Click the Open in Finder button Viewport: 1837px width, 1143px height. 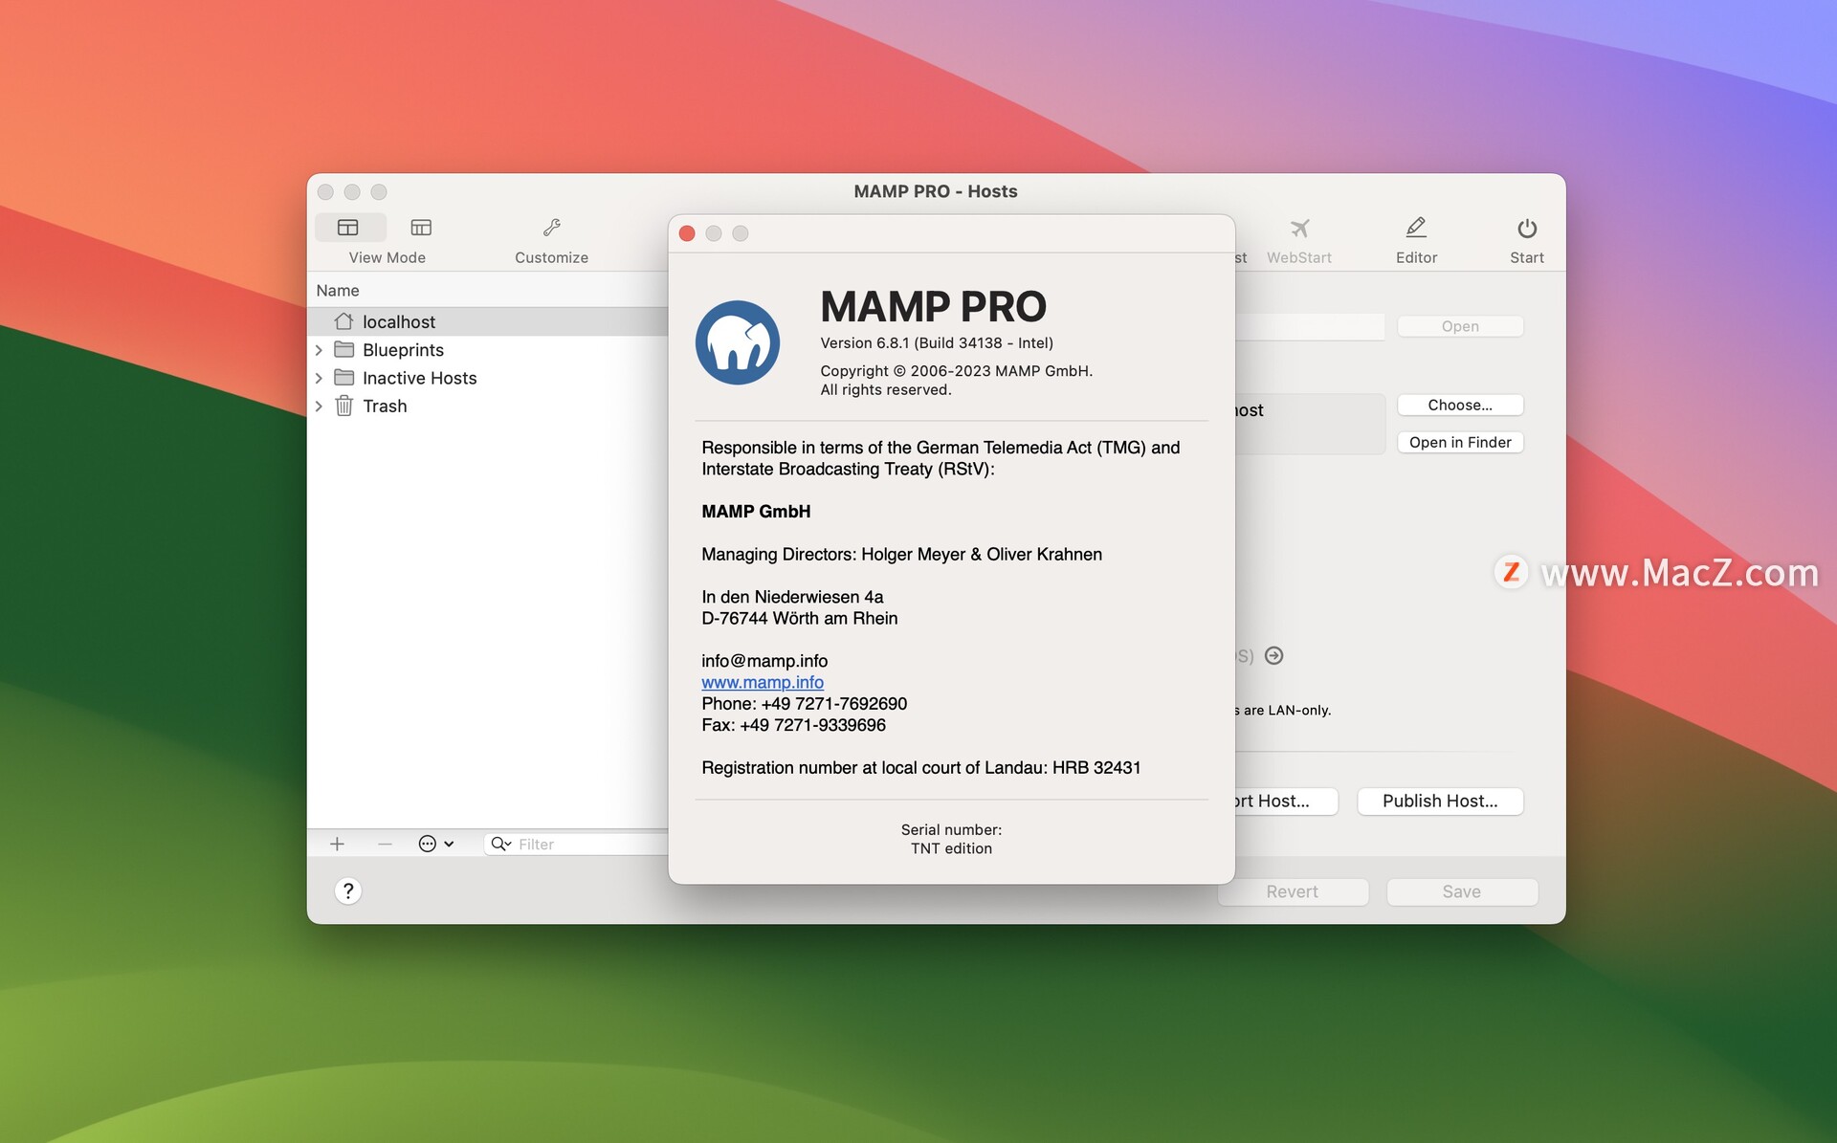1460,440
